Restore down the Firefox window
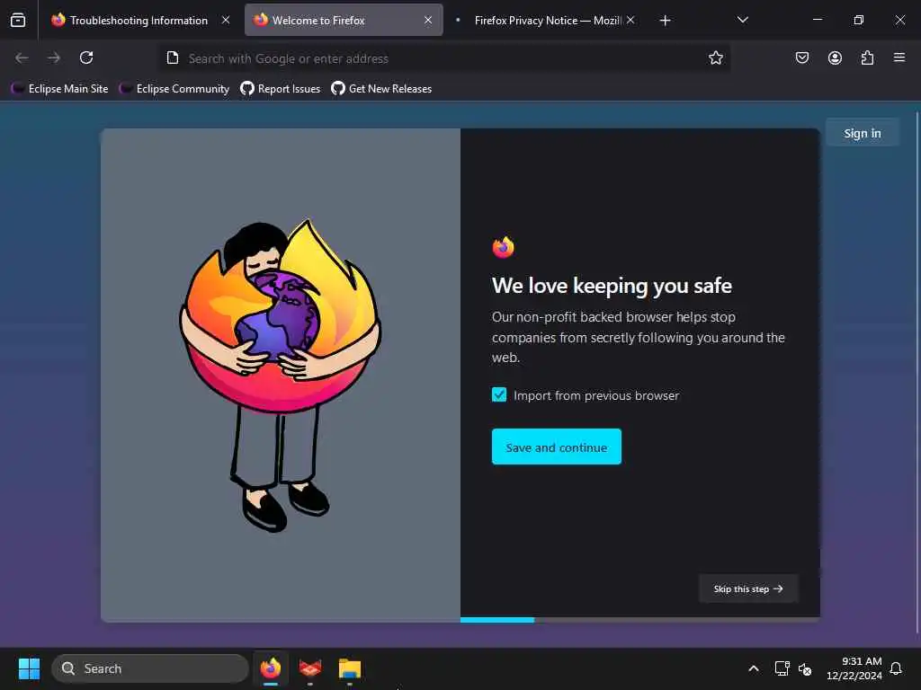 858,20
